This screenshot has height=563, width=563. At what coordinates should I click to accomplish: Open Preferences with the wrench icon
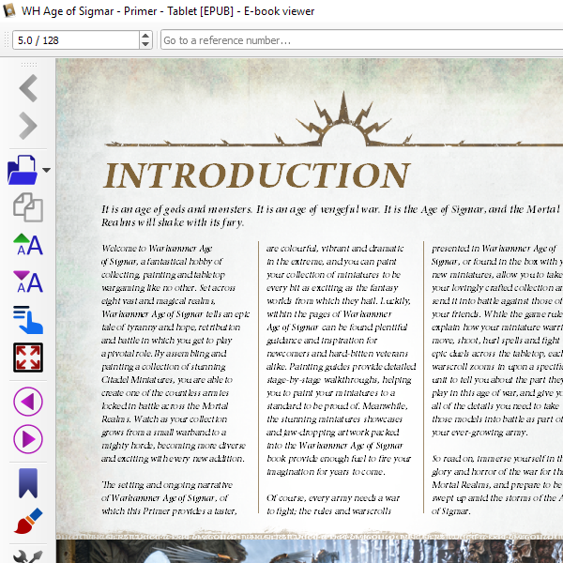28,556
